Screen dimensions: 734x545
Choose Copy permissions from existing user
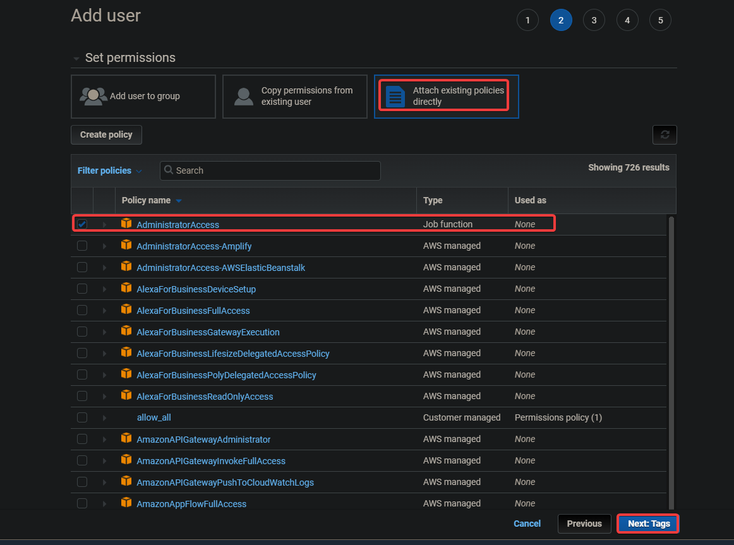coord(295,97)
